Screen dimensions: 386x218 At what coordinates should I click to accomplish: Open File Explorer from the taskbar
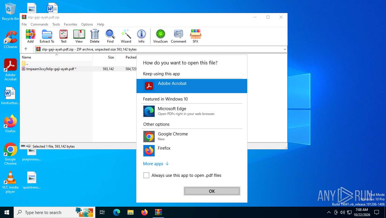pos(130,212)
